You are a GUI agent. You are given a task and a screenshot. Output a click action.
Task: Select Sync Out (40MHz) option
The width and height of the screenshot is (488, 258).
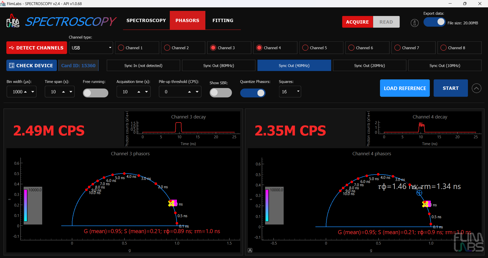click(x=294, y=65)
